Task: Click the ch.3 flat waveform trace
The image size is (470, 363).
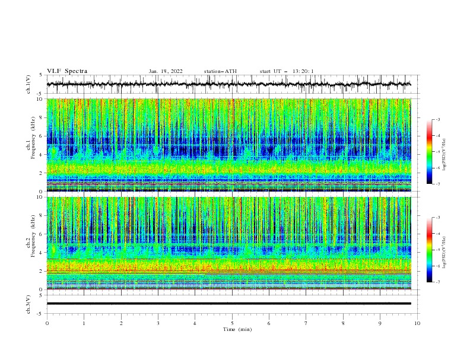Action: click(x=229, y=304)
